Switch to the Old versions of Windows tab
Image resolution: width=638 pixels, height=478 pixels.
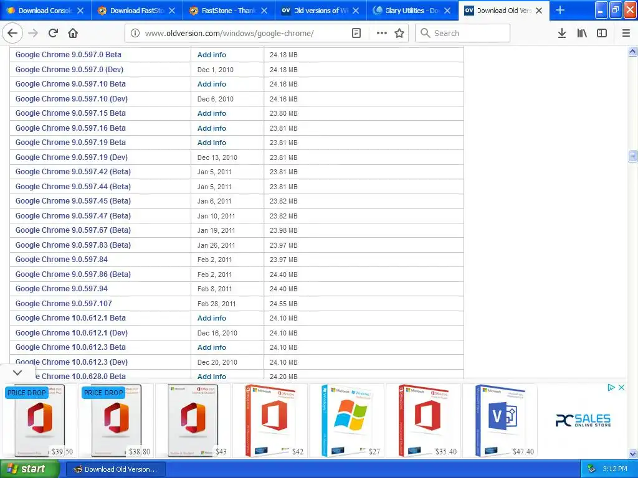coord(321,11)
